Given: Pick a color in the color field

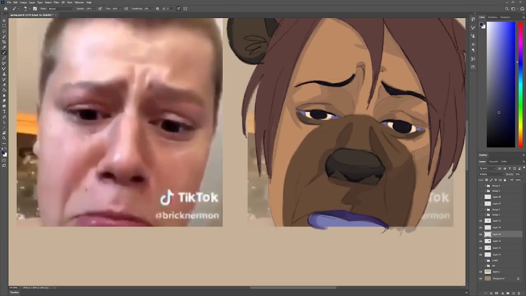Looking at the screenshot, I should [501, 84].
